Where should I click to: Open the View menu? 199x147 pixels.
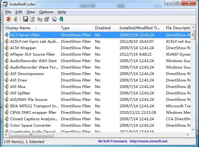[31, 12]
